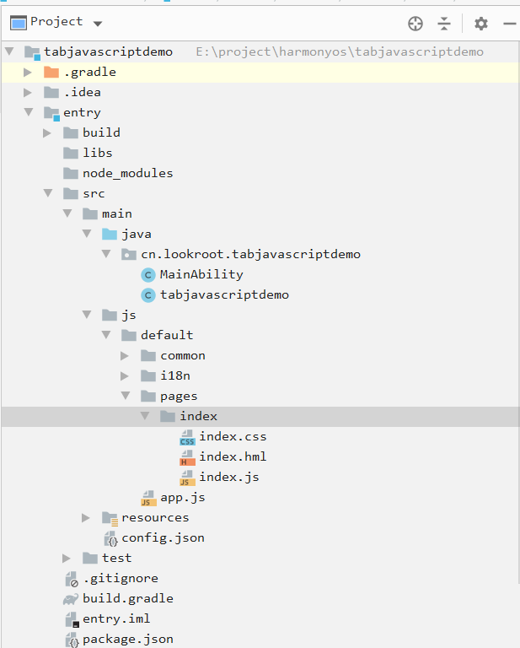Select the config.json file

click(x=162, y=537)
